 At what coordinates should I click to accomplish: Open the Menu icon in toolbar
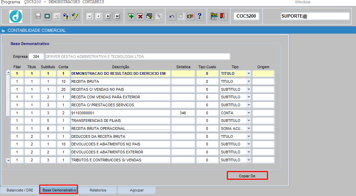pos(214,16)
